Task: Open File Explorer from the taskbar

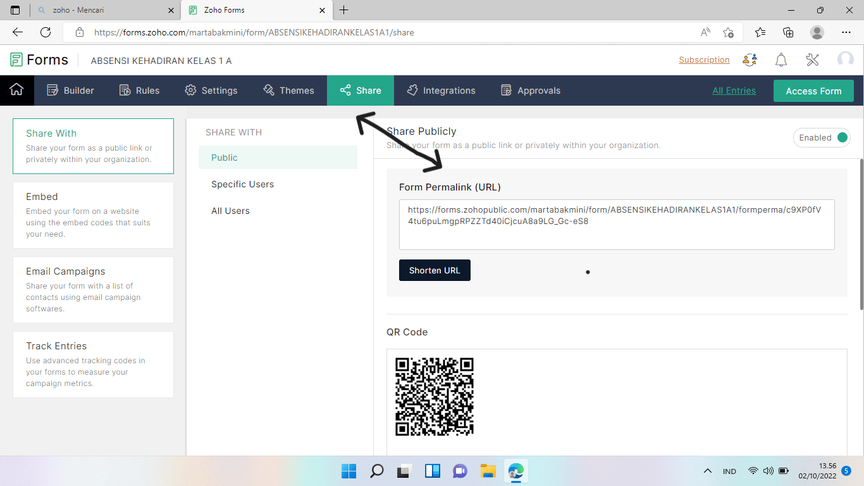Action: [x=488, y=471]
